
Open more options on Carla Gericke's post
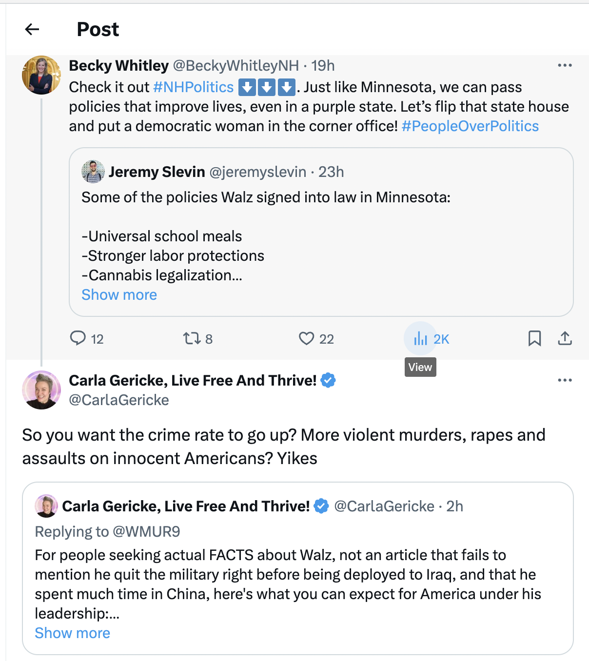tap(565, 380)
